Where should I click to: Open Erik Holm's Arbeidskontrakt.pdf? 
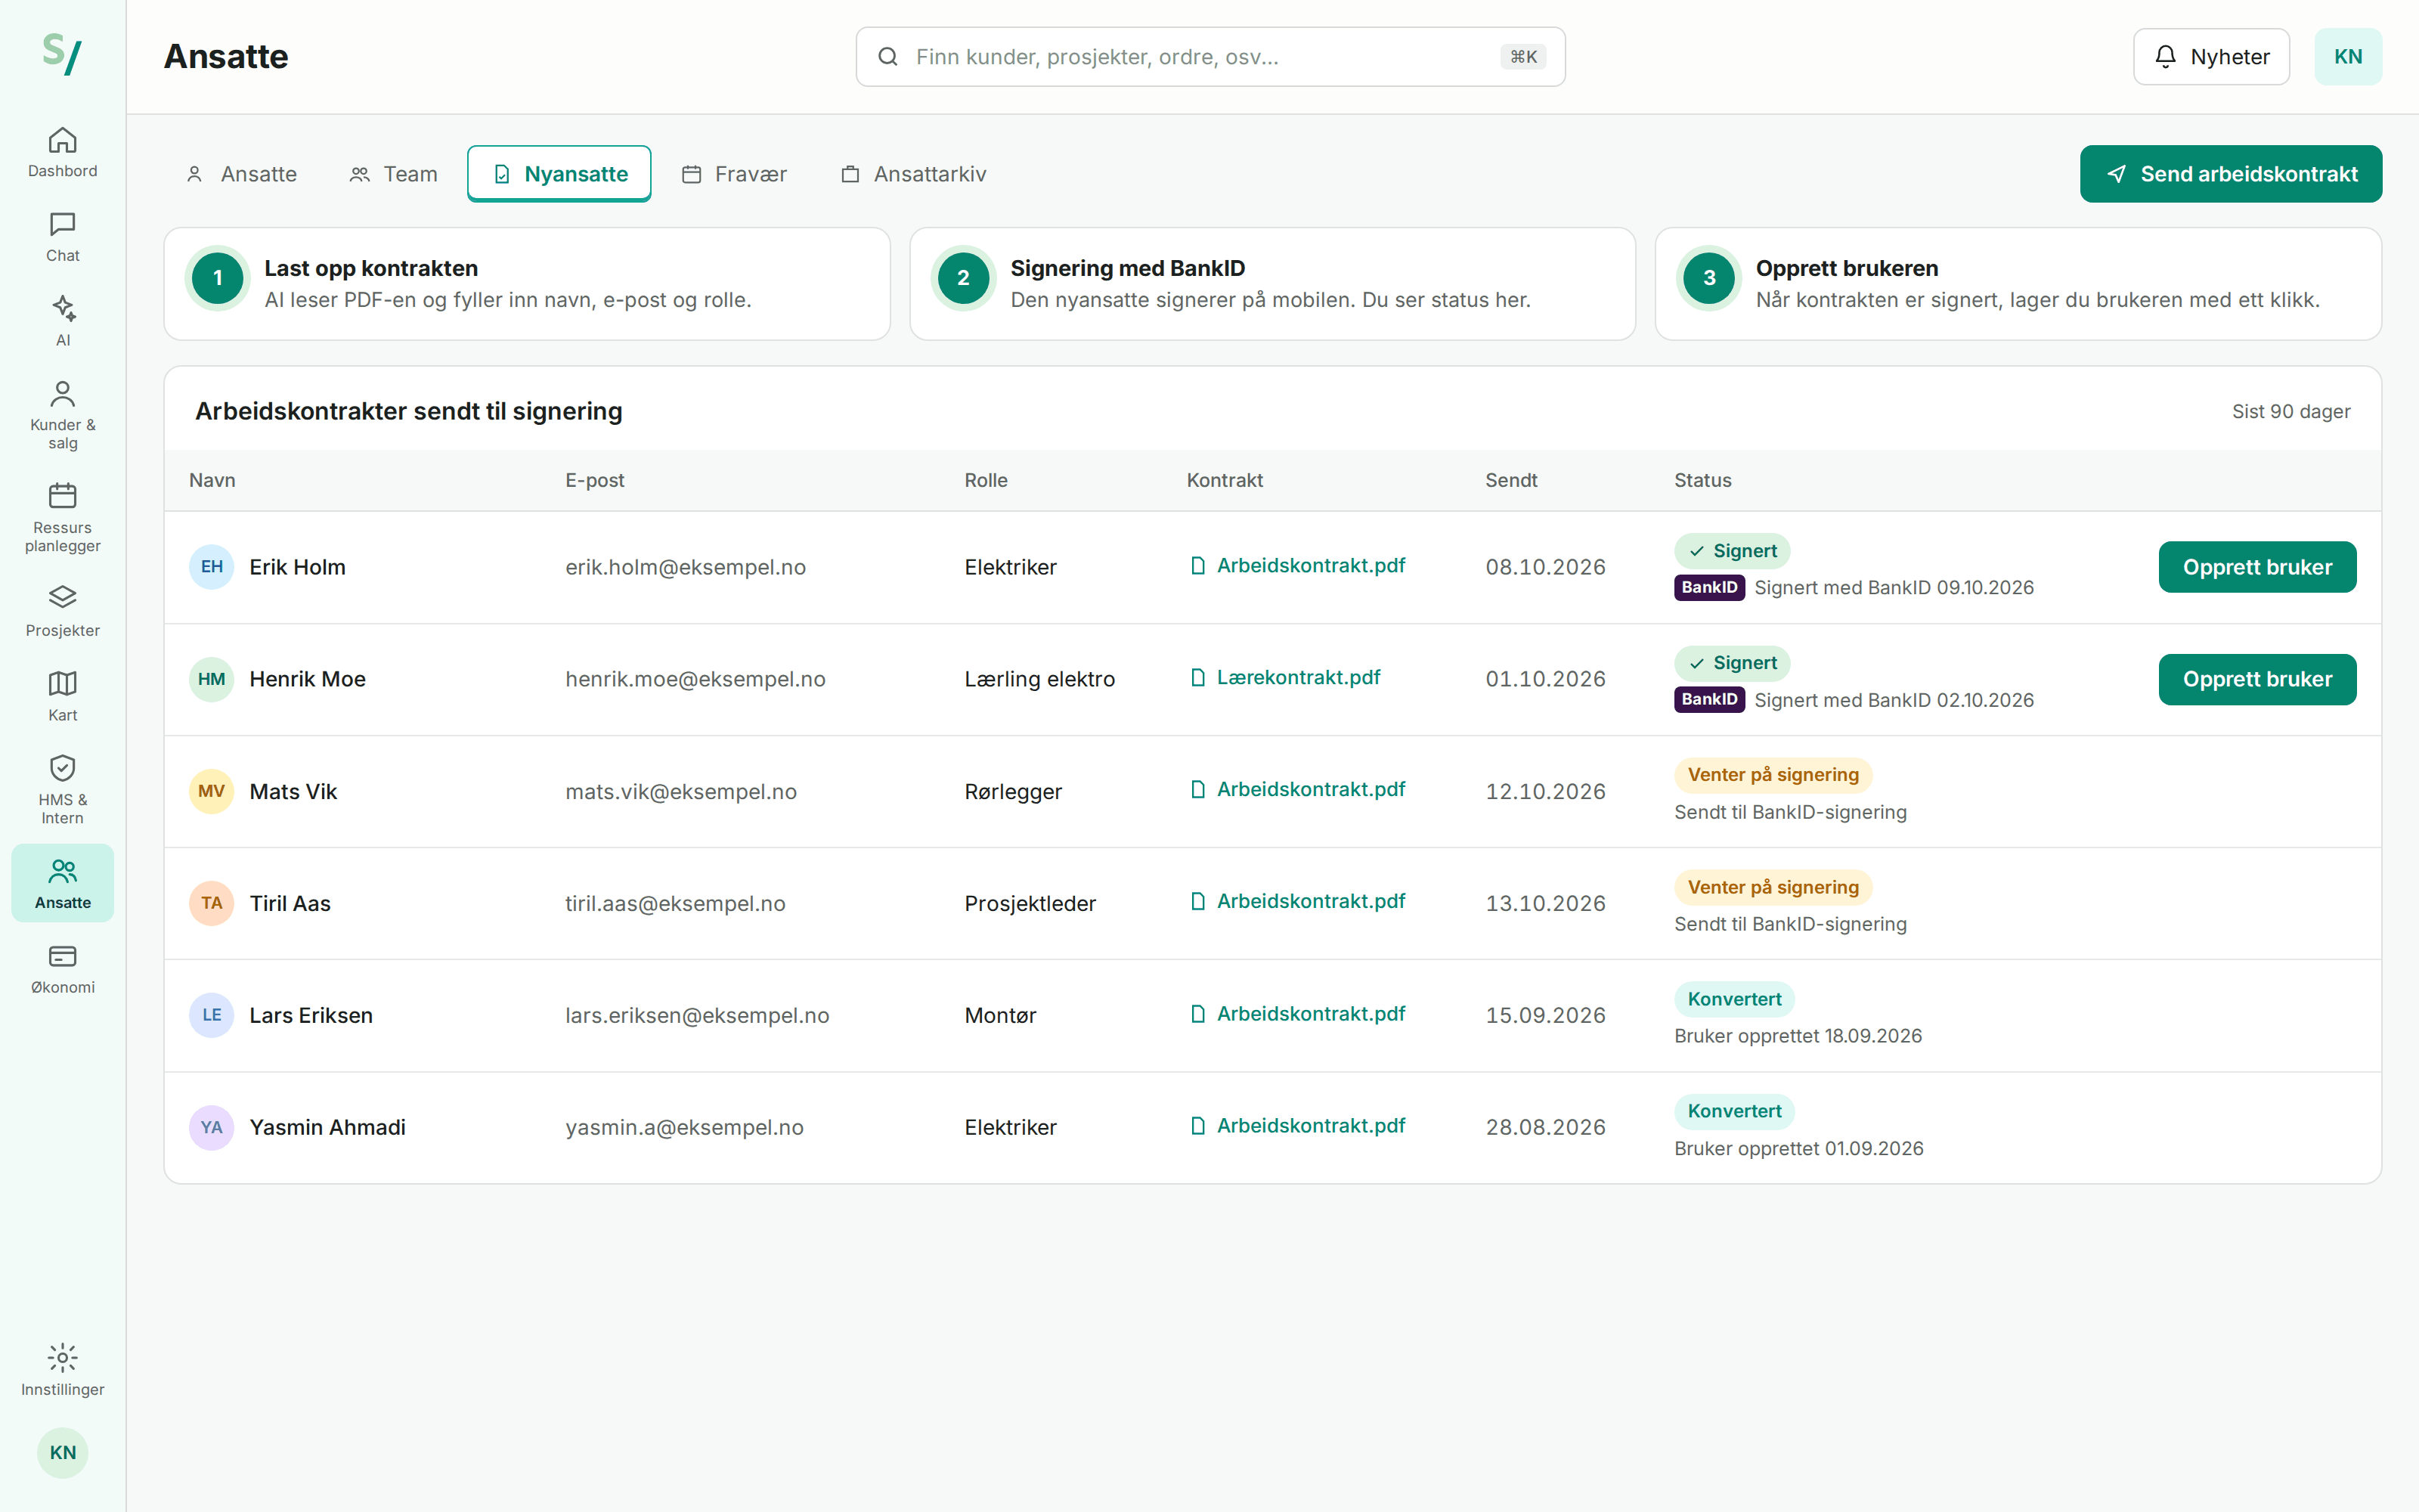(x=1297, y=565)
